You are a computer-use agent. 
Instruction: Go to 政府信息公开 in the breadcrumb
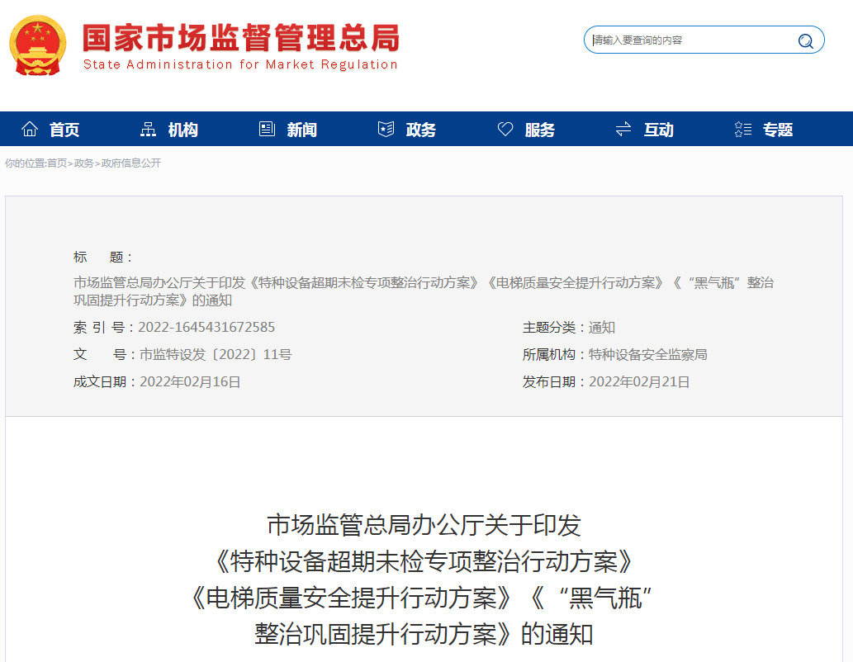pos(131,163)
